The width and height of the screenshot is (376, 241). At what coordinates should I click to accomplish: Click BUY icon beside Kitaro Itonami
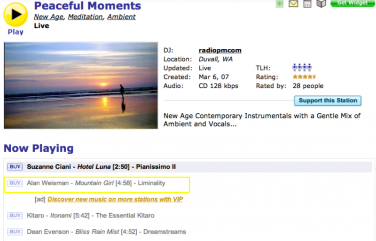click(x=15, y=216)
